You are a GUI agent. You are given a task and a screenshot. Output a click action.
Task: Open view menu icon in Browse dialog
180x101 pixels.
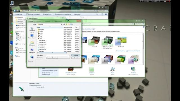pyautogui.click(x=71, y=24)
